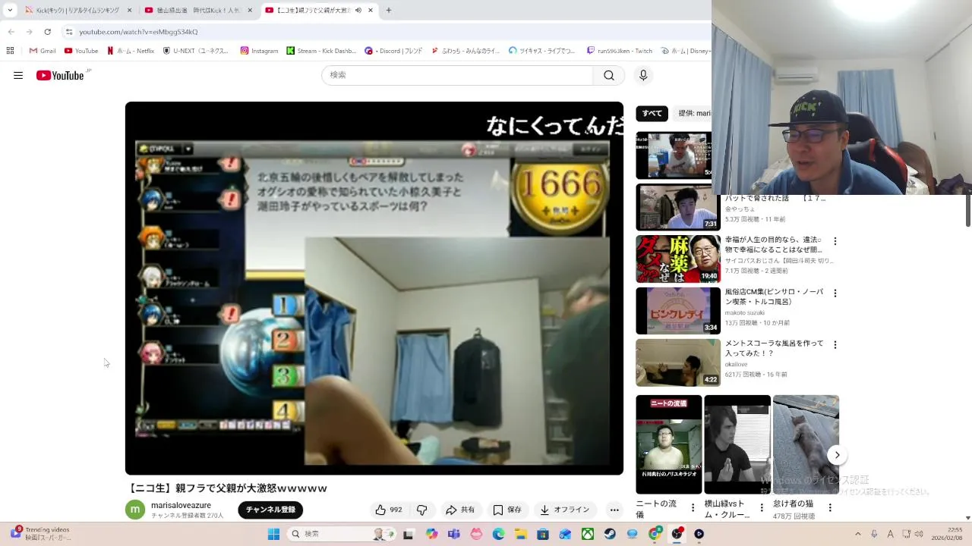
Task: Open Microsoft Edge from the taskbar
Action: tap(499, 534)
